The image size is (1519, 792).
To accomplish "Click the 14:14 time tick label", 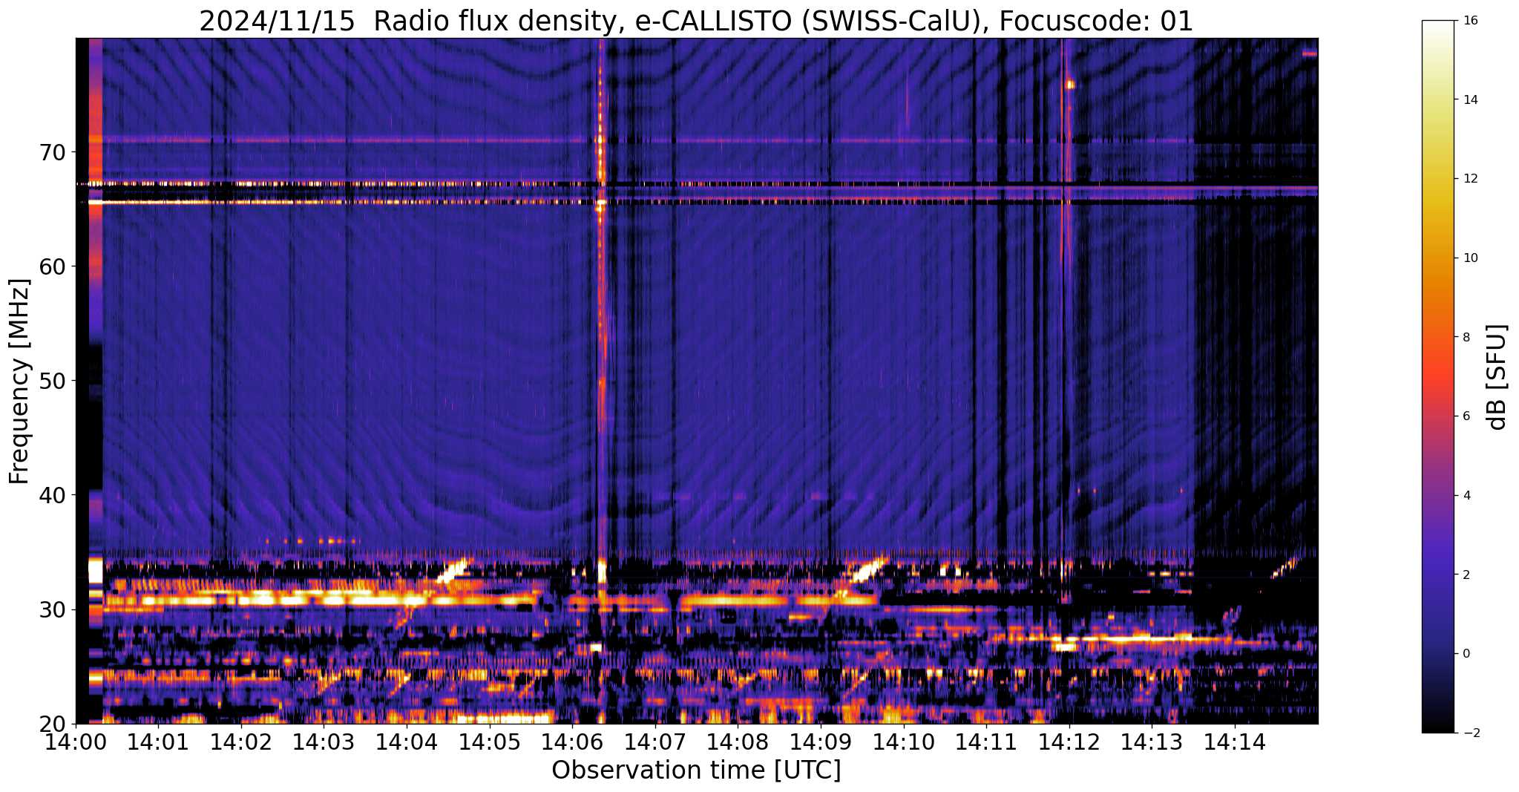I will tap(1235, 742).
